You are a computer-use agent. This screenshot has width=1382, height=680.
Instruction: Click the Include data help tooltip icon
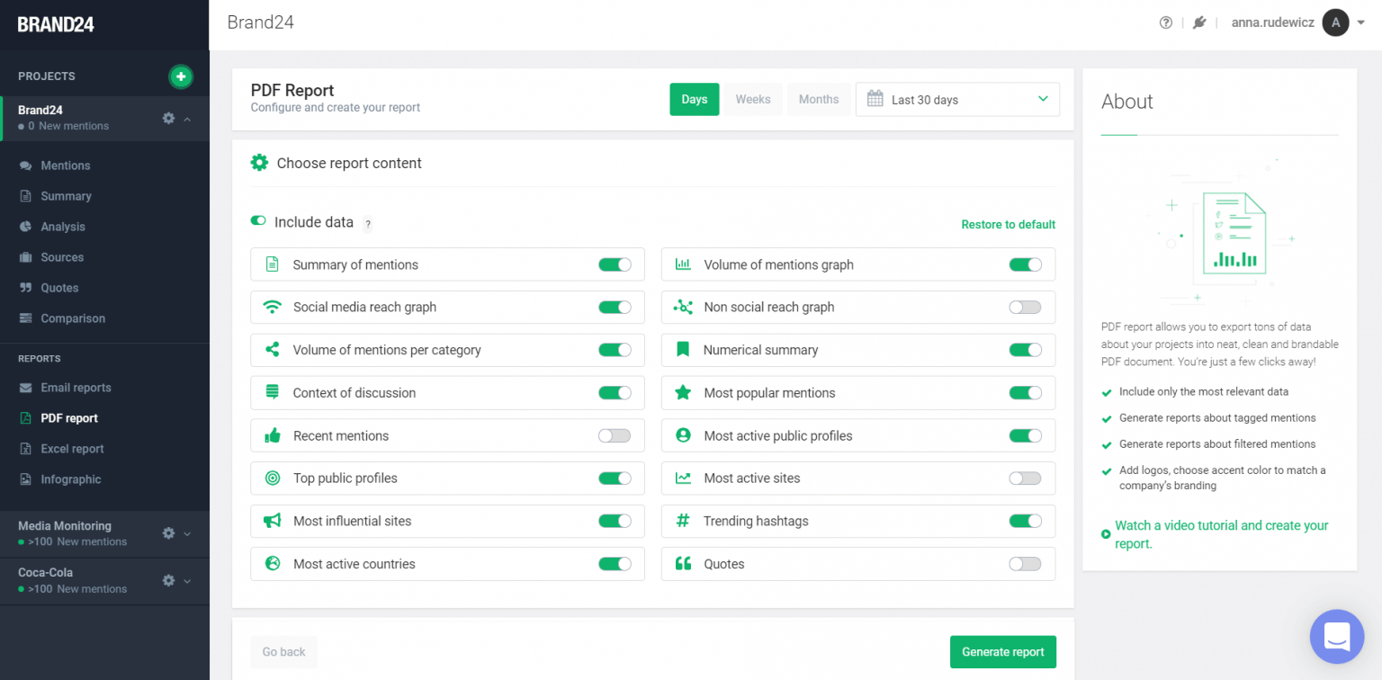pos(368,224)
